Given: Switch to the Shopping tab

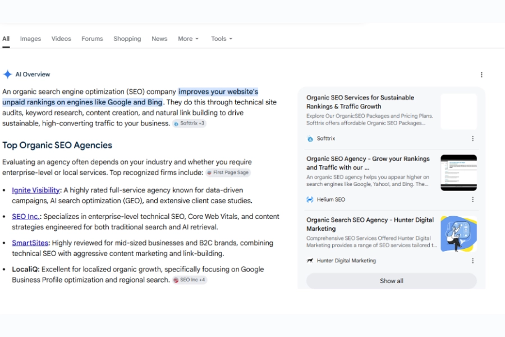Looking at the screenshot, I should [127, 39].
